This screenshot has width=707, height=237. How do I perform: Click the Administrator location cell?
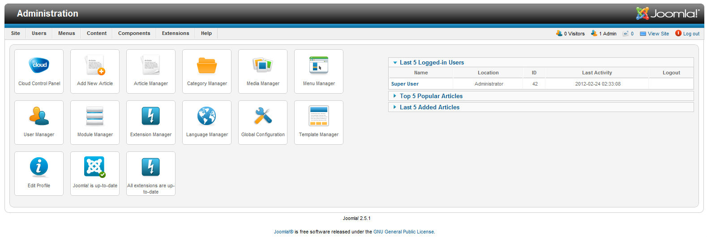coord(489,84)
